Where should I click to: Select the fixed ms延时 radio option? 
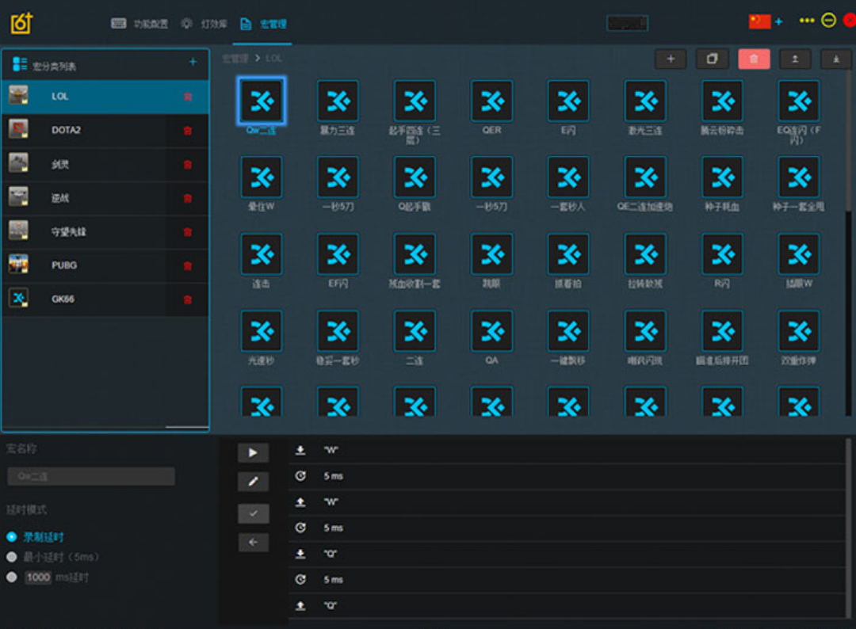[12, 578]
